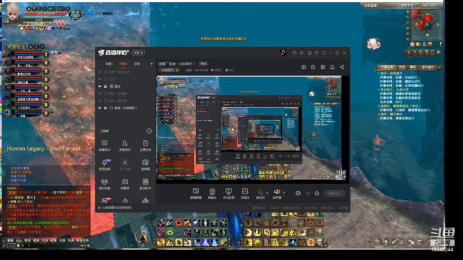
Task: Open the speaker options arrow
Action: (284, 192)
